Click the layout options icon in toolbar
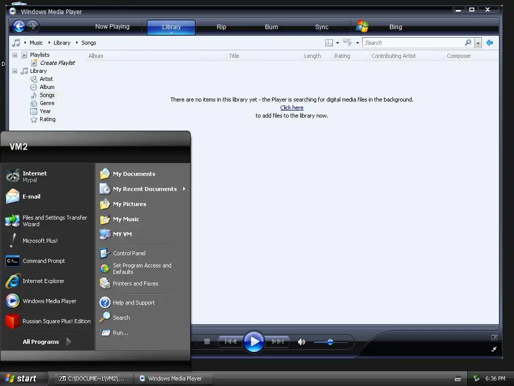 (329, 43)
